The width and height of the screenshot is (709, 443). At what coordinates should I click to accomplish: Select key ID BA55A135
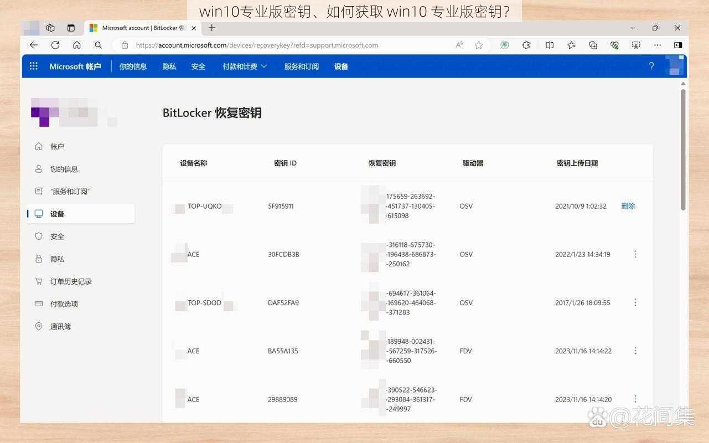[283, 351]
